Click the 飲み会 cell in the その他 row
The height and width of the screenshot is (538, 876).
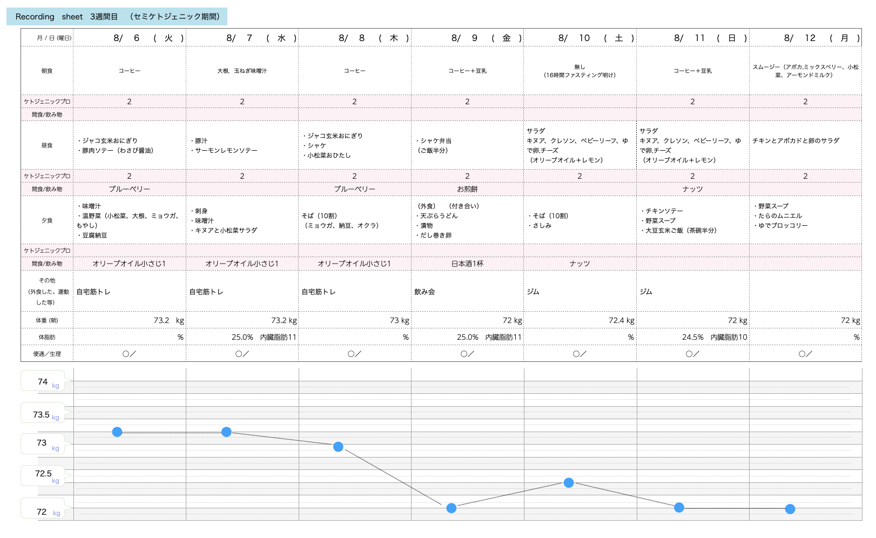424,292
